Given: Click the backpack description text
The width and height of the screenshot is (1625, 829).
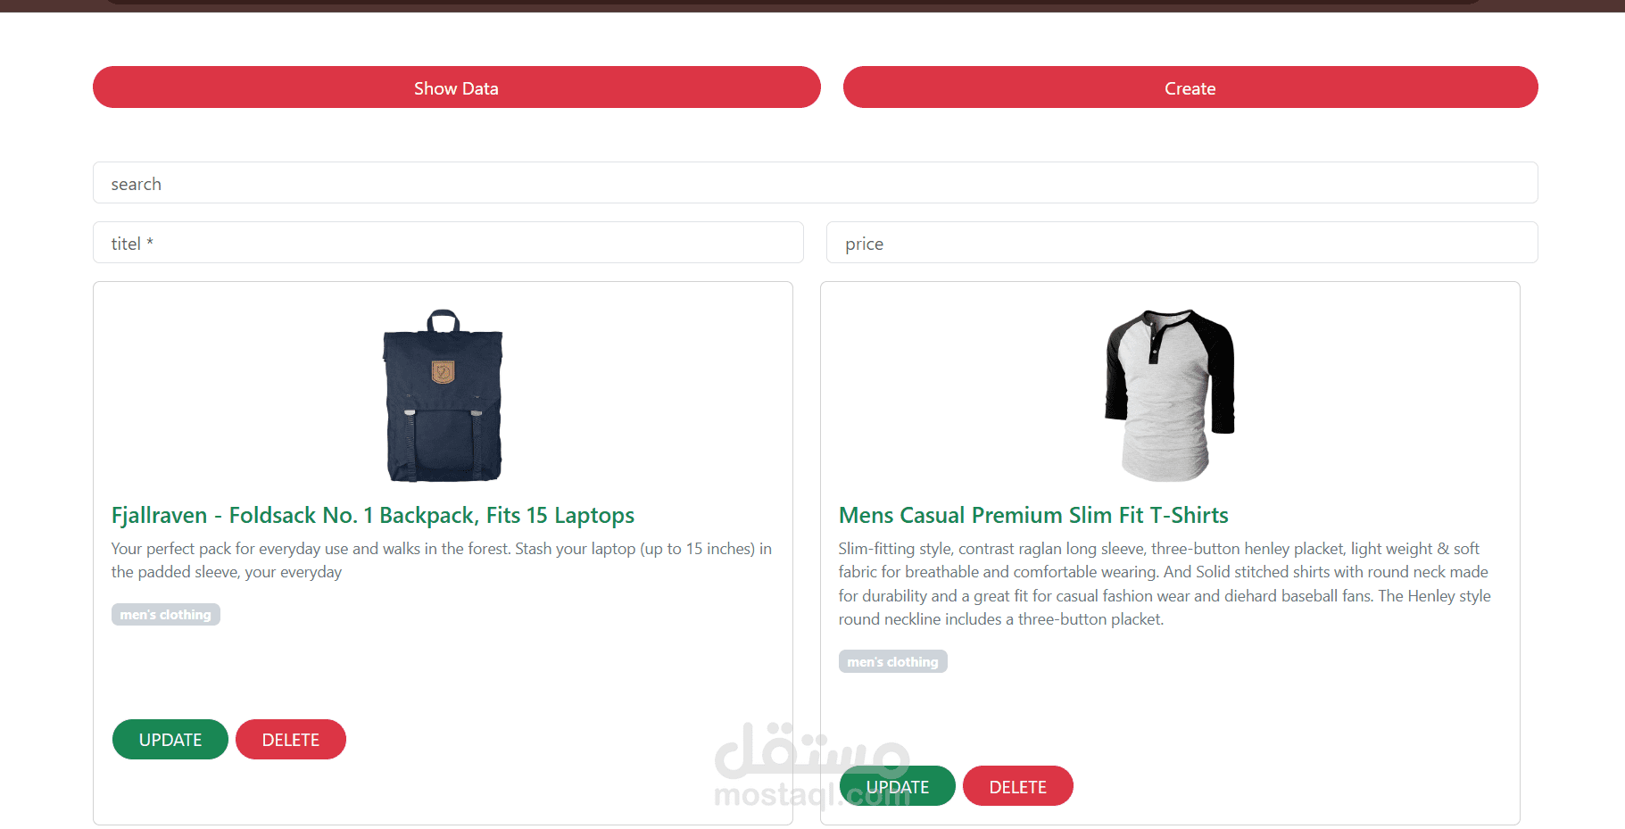Looking at the screenshot, I should coord(442,560).
